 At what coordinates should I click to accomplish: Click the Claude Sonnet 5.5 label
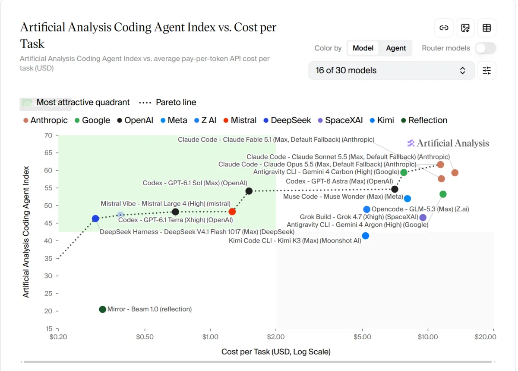(x=348, y=157)
